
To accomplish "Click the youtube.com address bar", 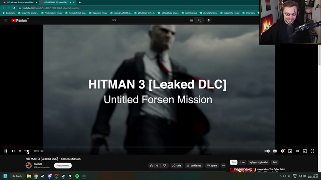I will click(x=137, y=8).
